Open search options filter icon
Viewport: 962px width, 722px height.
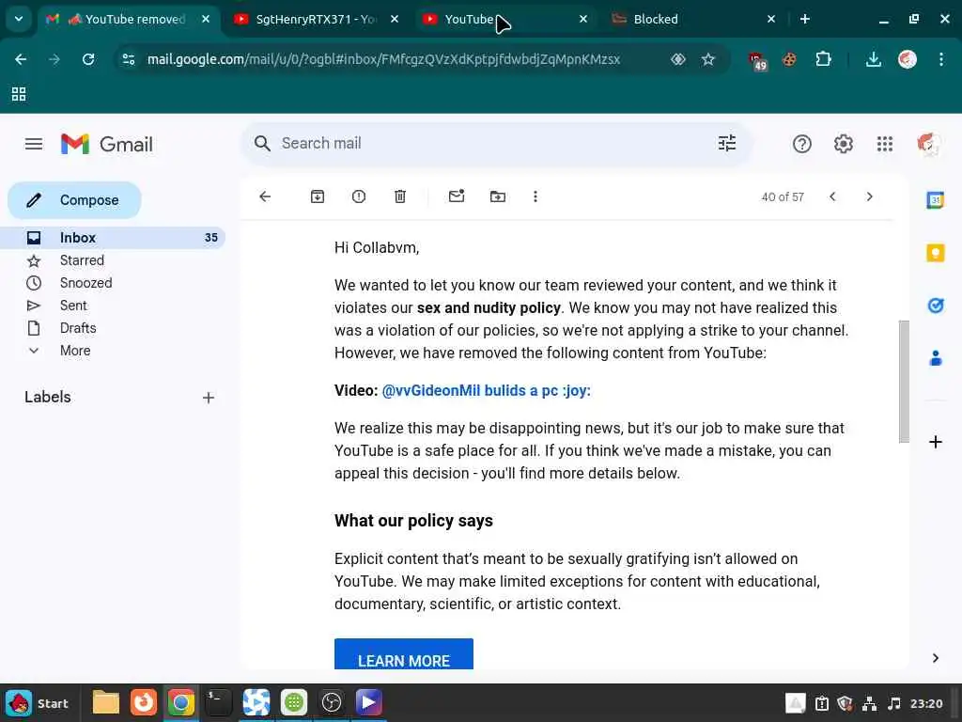(727, 143)
